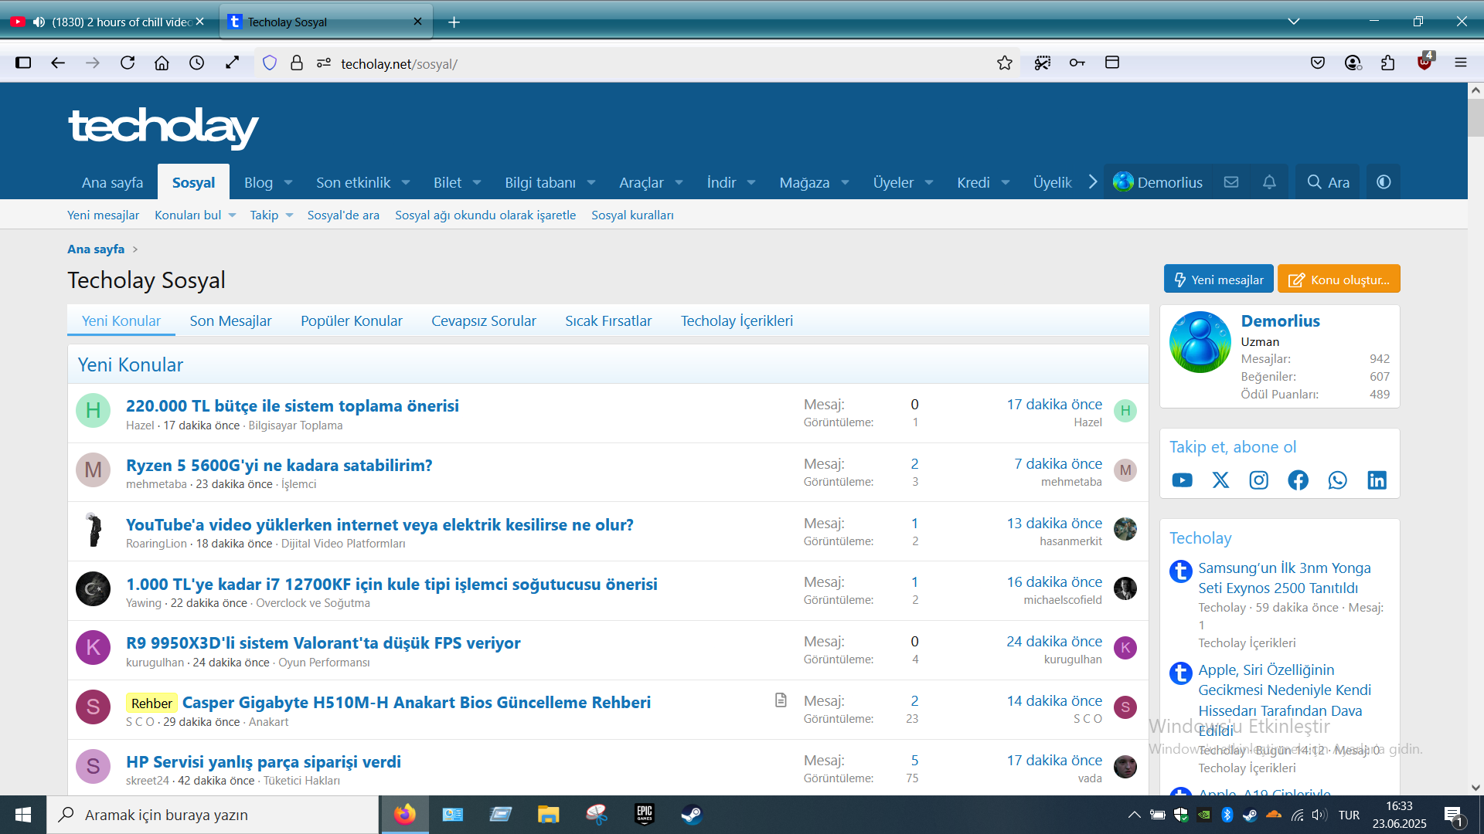
Task: Open thread about Ryzen 5 5600G
Action: point(279,465)
